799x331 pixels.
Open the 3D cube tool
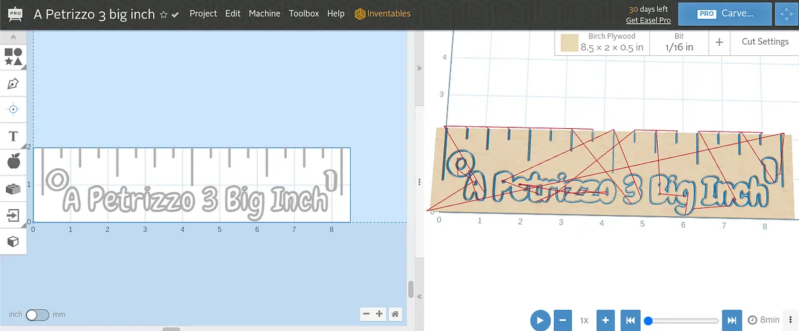pyautogui.click(x=13, y=241)
